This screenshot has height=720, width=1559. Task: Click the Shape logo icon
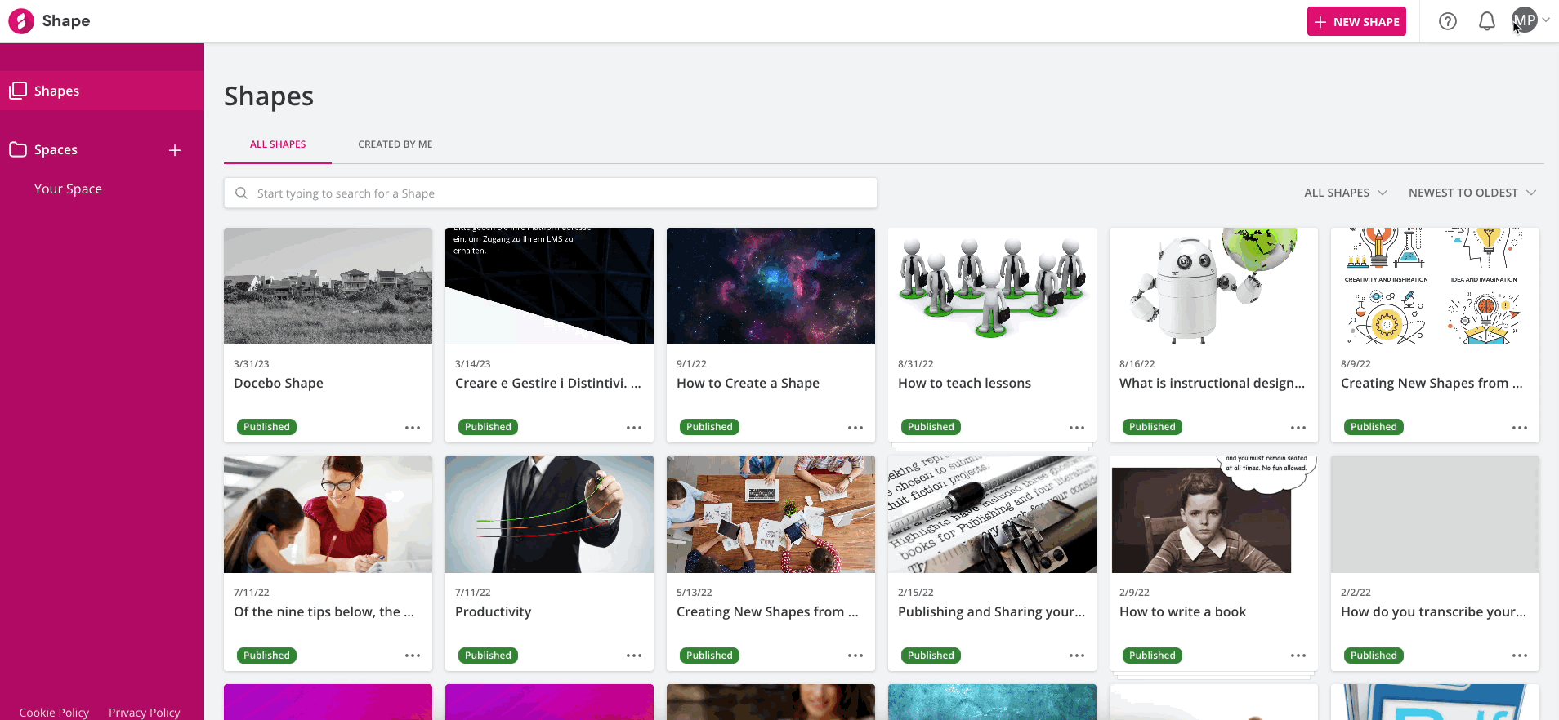[21, 21]
